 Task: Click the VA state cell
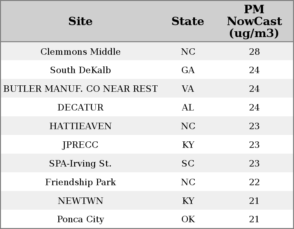[188, 89]
